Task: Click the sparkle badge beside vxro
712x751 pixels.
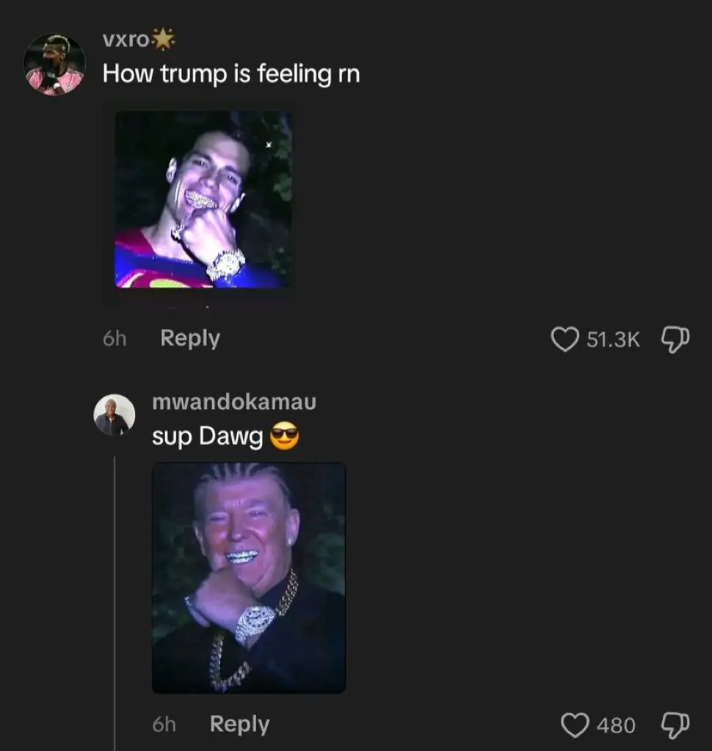Action: [163, 40]
